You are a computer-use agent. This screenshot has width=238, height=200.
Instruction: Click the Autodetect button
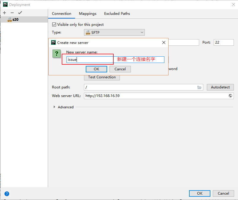pyautogui.click(x=220, y=87)
